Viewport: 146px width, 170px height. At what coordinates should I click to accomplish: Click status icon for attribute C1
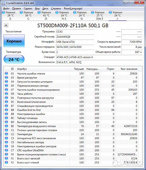pyautogui.click(x=7, y=130)
